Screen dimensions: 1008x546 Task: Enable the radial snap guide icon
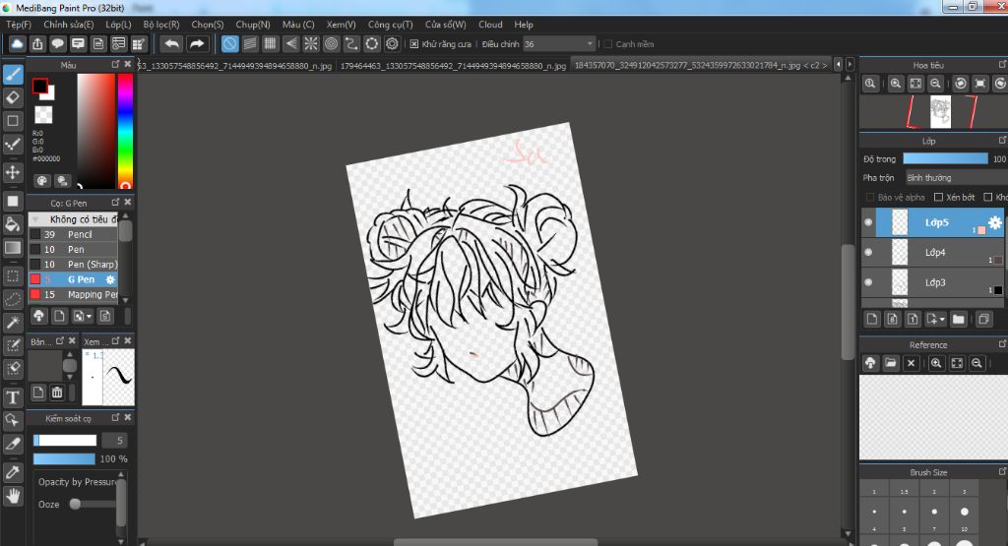pyautogui.click(x=310, y=43)
